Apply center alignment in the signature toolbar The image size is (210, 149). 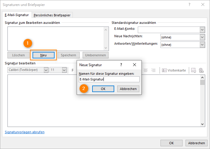[146, 70]
